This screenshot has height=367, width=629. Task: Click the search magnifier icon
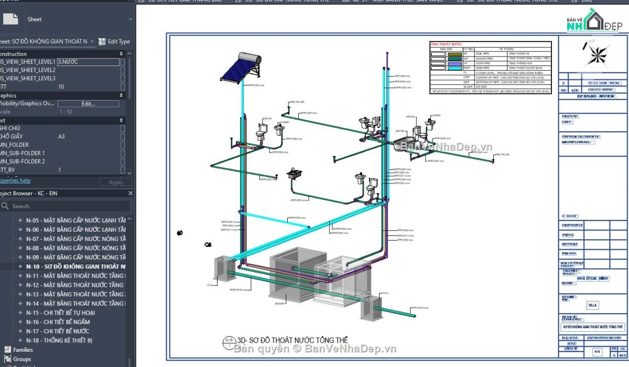coord(5,207)
